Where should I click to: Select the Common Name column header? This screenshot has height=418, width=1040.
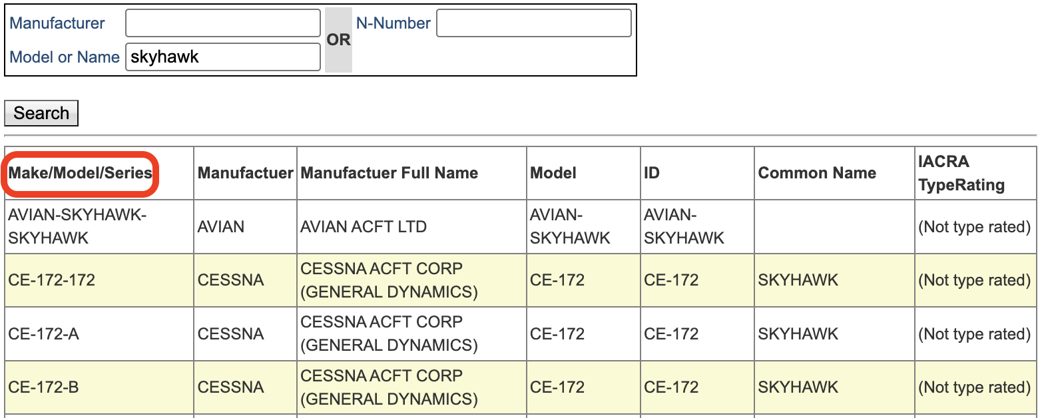pyautogui.click(x=817, y=173)
